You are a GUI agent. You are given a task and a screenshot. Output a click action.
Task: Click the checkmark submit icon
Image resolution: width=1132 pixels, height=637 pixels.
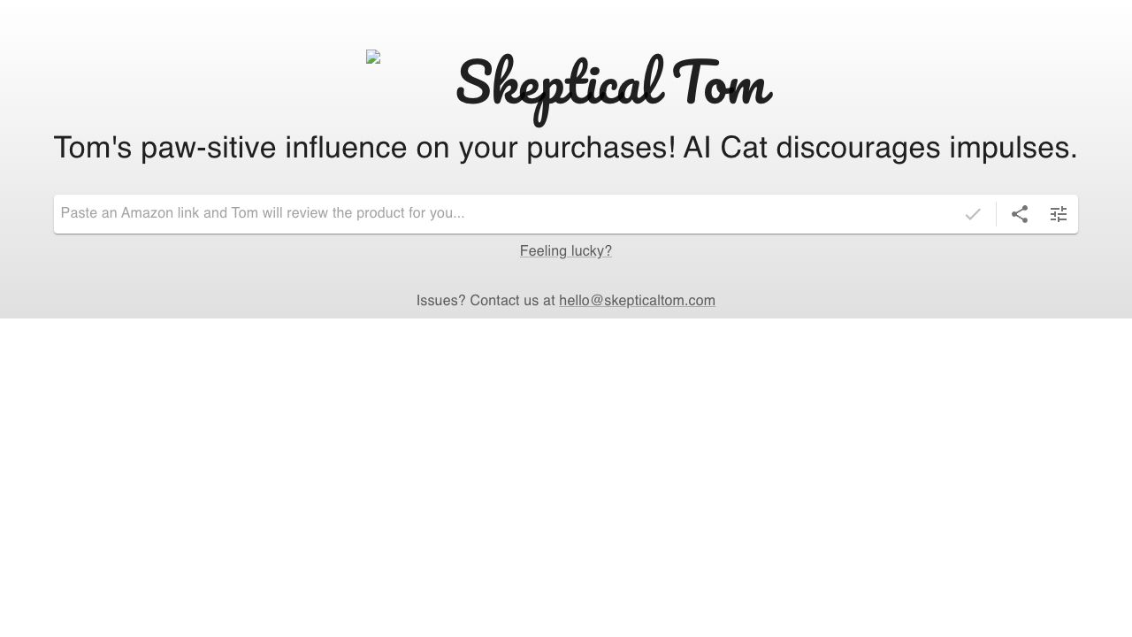click(973, 214)
